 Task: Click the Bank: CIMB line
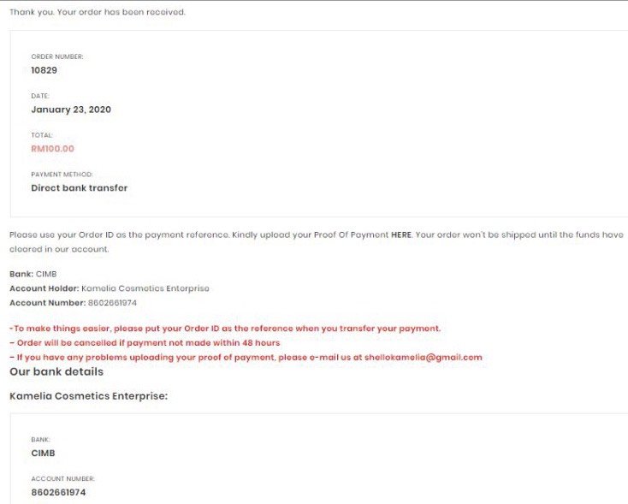pyautogui.click(x=33, y=274)
